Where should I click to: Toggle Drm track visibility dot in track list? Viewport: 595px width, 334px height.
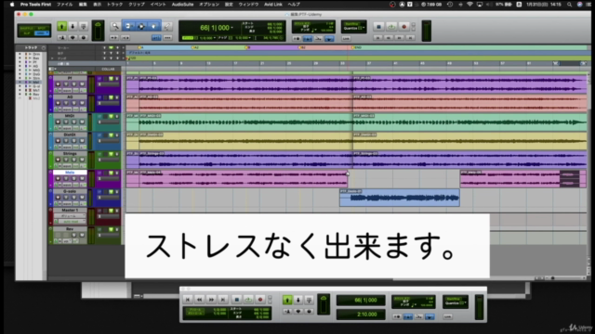pyautogui.click(x=20, y=54)
